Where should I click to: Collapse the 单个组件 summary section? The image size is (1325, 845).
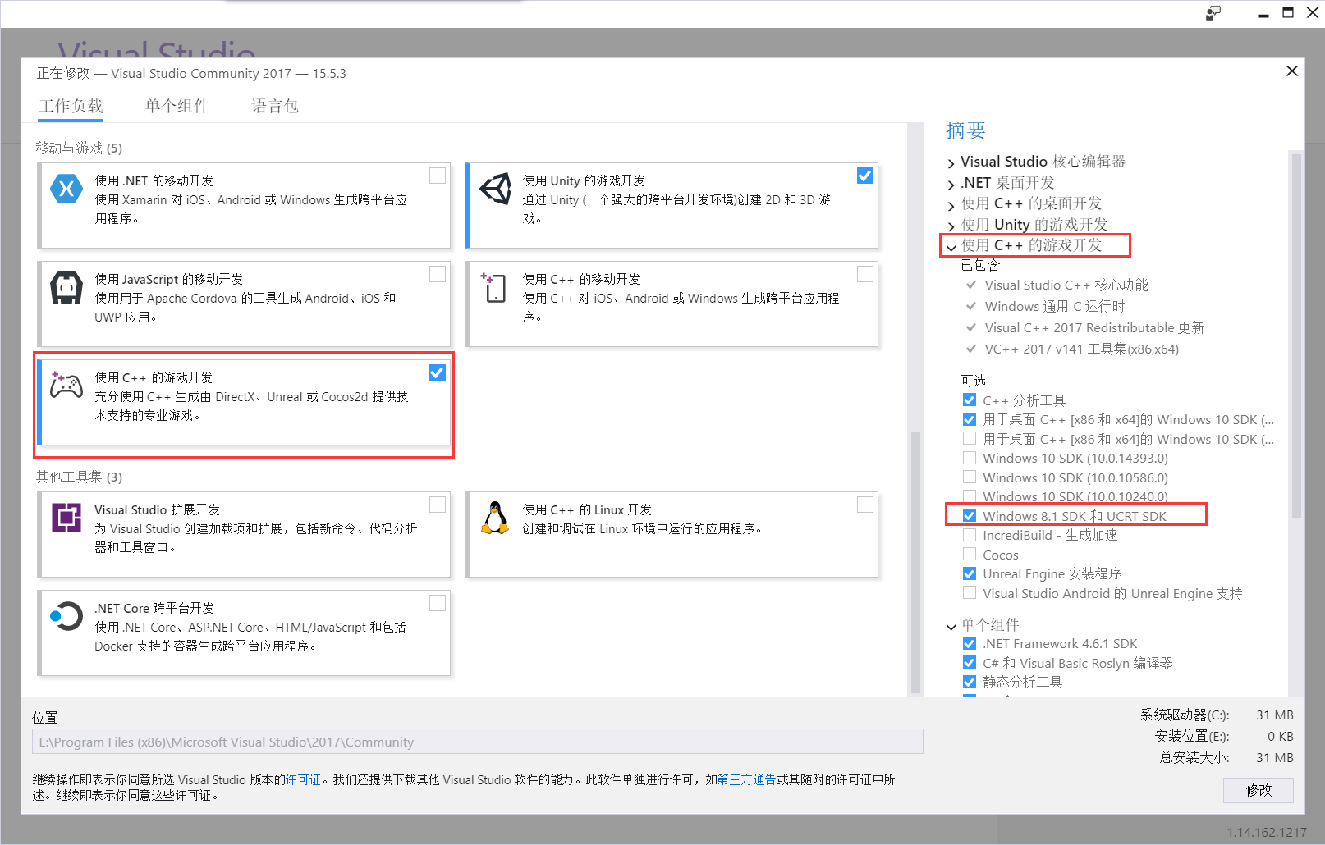pos(951,627)
